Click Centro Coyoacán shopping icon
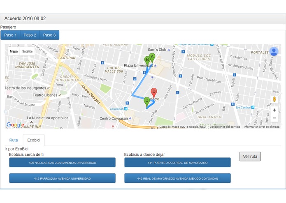286x203 pixels. click(130, 118)
